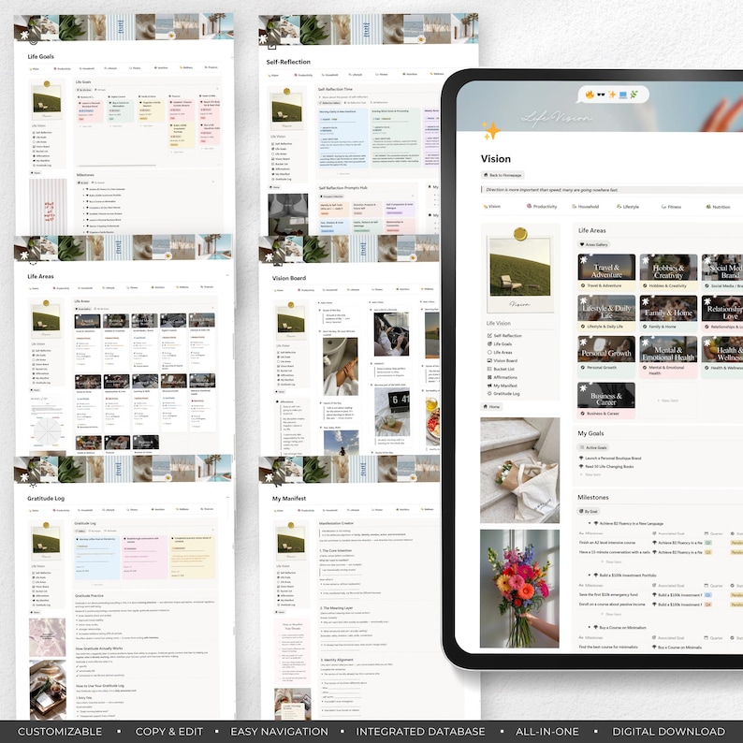Click the Q2 quarter tag in milestones table

point(708,543)
